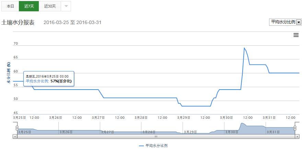Click the 土壤水分报表 title
Screen dimensions: 302x149
[18, 22]
